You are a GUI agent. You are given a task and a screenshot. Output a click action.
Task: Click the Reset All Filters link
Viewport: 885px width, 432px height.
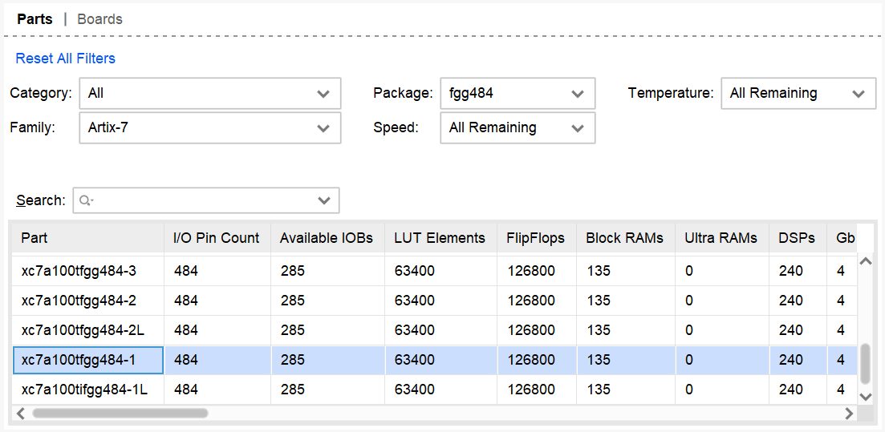tap(66, 59)
